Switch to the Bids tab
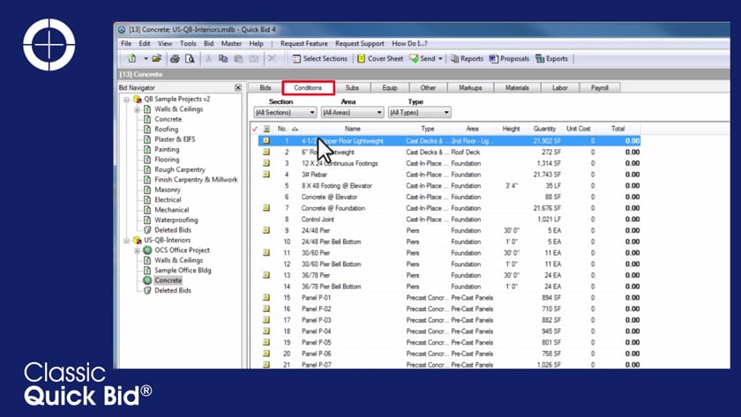The width and height of the screenshot is (741, 417). pyautogui.click(x=266, y=88)
